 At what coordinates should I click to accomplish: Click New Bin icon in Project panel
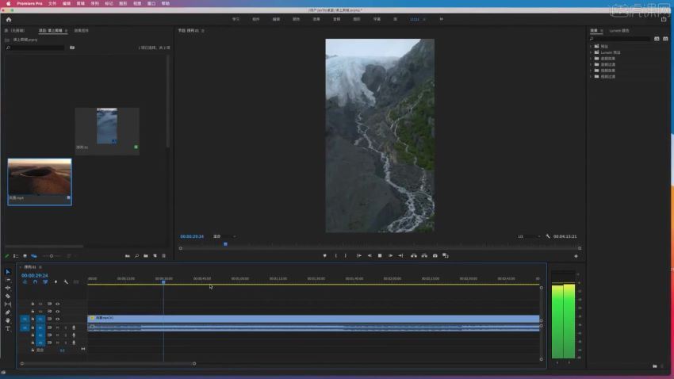click(x=146, y=256)
